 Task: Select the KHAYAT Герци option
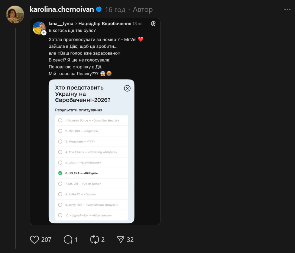click(x=60, y=194)
